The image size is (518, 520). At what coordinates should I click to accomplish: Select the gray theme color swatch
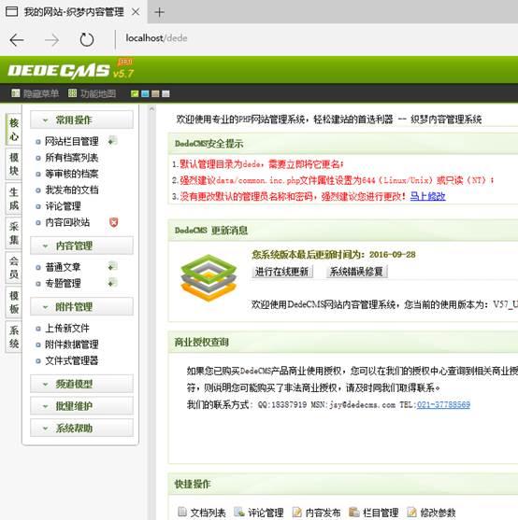[165, 94]
